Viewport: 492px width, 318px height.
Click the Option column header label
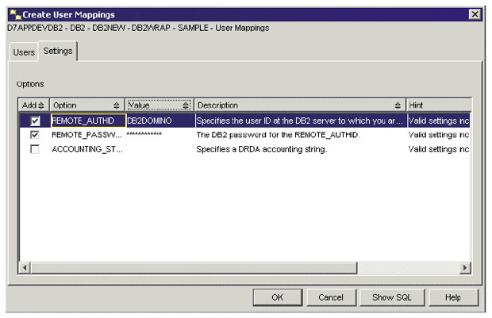click(x=65, y=105)
